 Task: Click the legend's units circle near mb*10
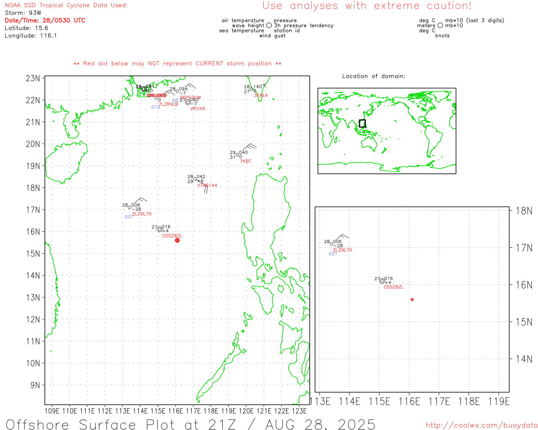tap(440, 25)
